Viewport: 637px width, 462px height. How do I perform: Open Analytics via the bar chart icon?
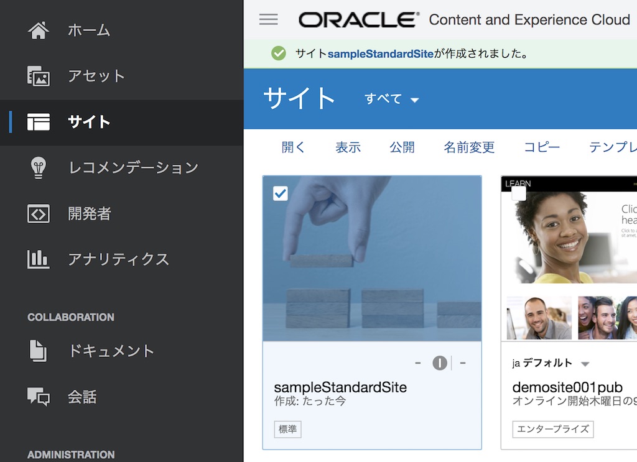(39, 259)
